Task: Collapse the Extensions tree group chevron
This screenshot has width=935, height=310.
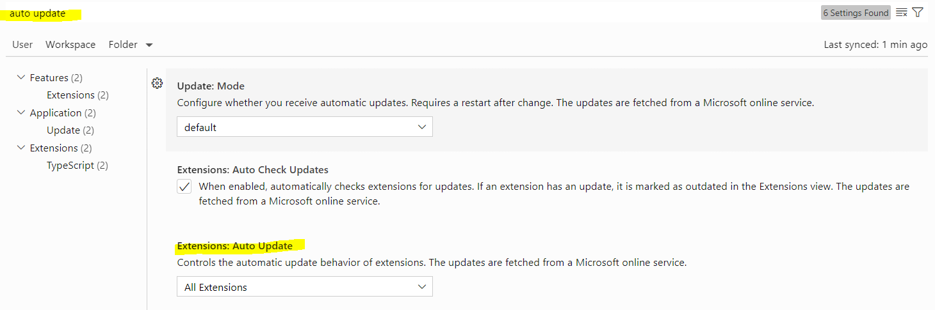Action: coord(21,148)
